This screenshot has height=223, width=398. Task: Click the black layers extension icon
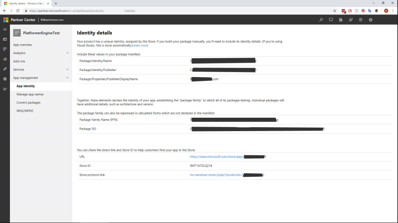tap(377, 10)
